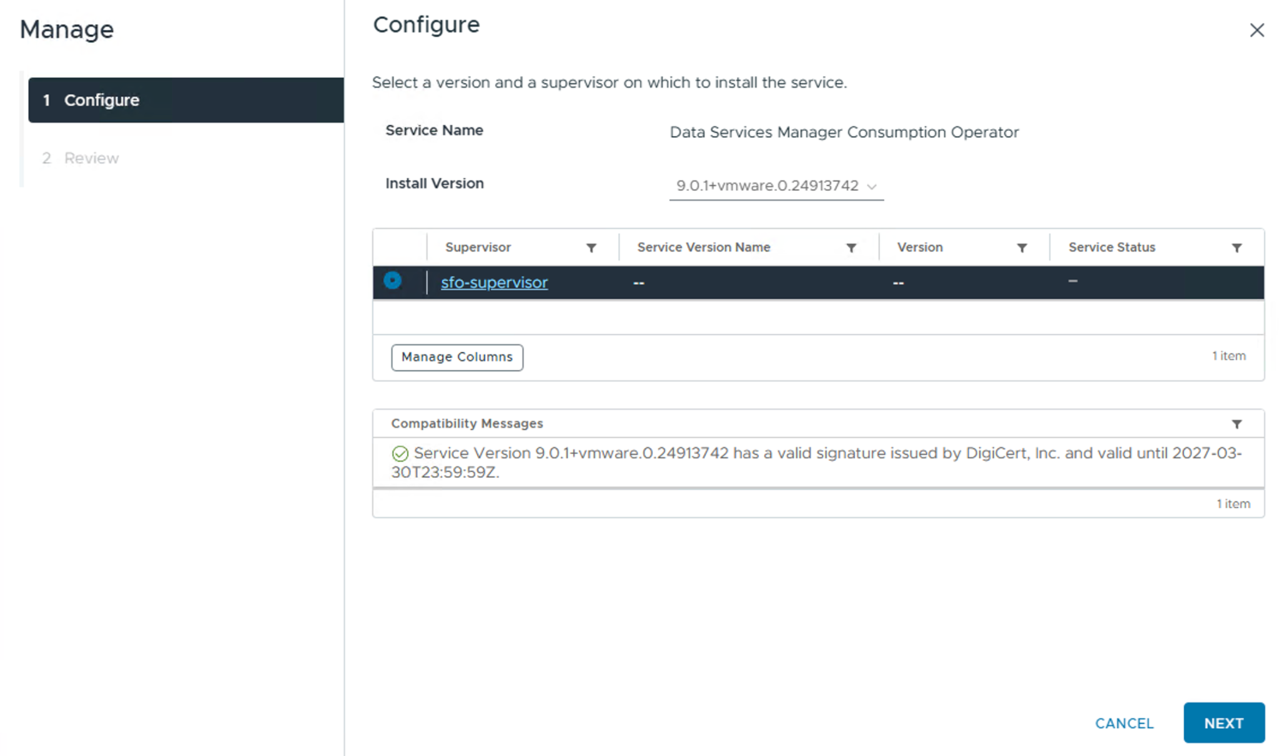
Task: Click the Service Version Name filter icon
Action: (851, 248)
